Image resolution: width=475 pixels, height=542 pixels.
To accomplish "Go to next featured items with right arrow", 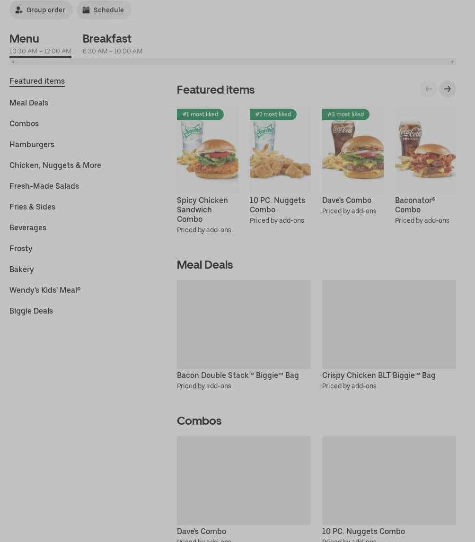I will coord(448,89).
